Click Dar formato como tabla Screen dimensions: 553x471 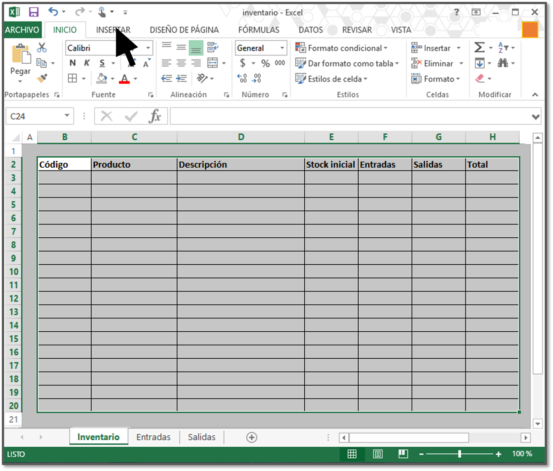[x=347, y=63]
